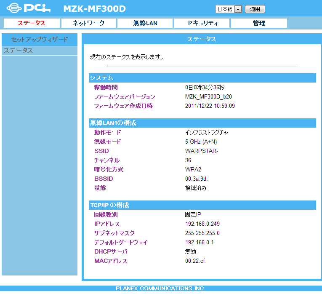Click the サブネットマスク label
This screenshot has width=322, height=294.
tap(114, 233)
